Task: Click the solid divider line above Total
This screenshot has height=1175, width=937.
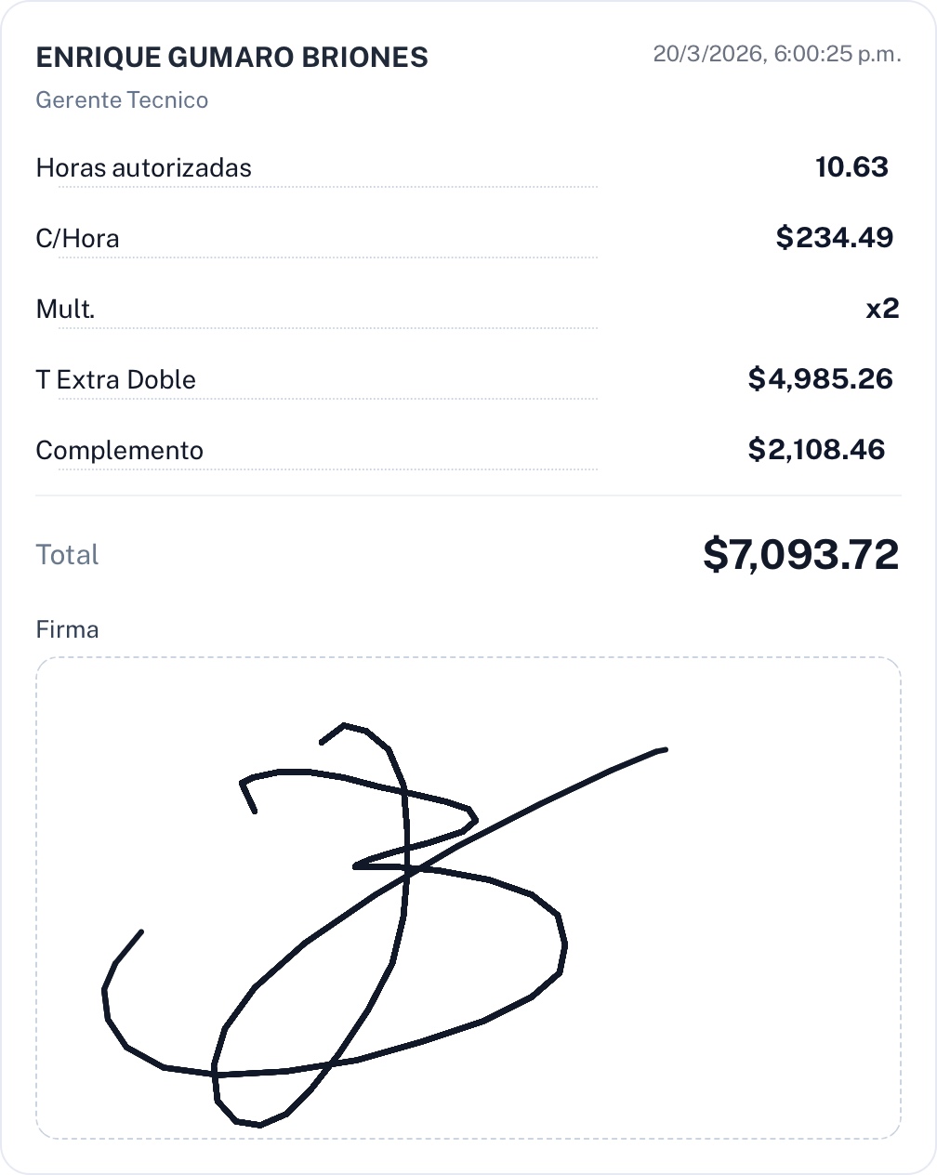Action: [468, 495]
